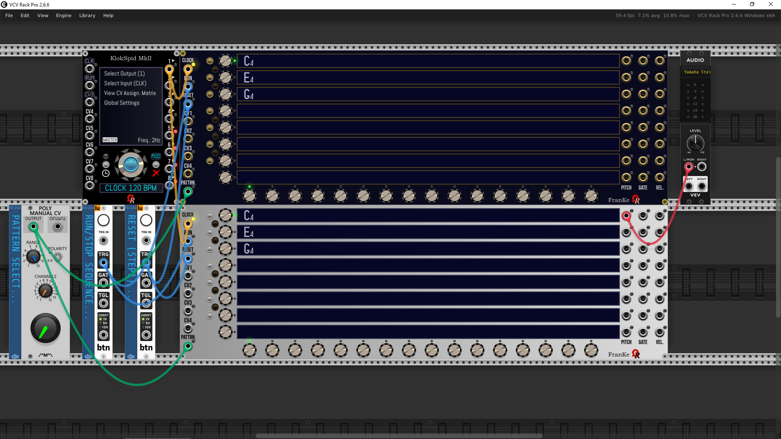Push the blue encoder button on KlokSpid
781x439 pixels.
coord(131,165)
